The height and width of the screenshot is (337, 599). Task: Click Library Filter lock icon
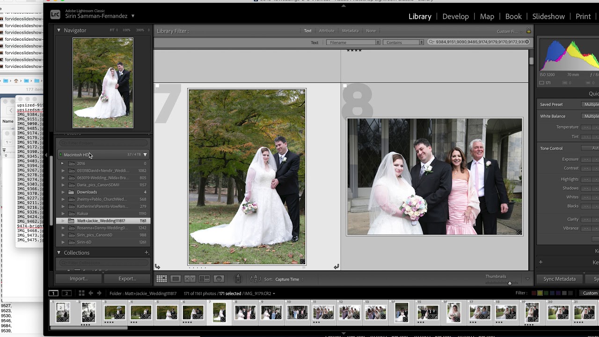pos(529,31)
